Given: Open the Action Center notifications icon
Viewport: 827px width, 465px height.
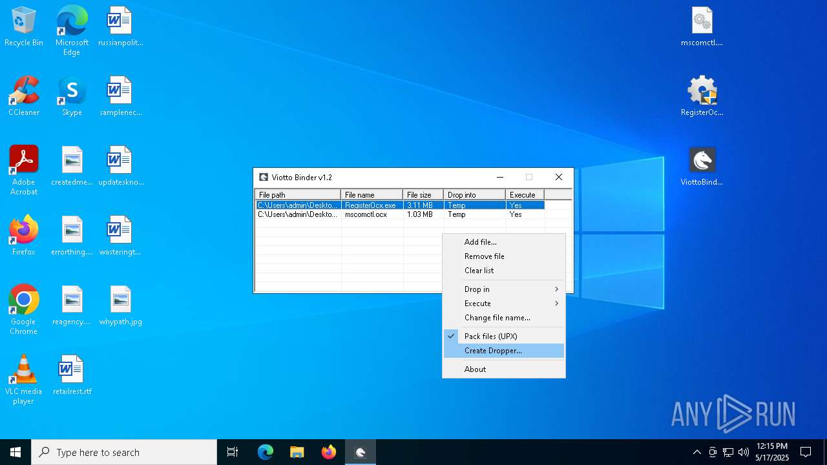Looking at the screenshot, I should click(806, 452).
